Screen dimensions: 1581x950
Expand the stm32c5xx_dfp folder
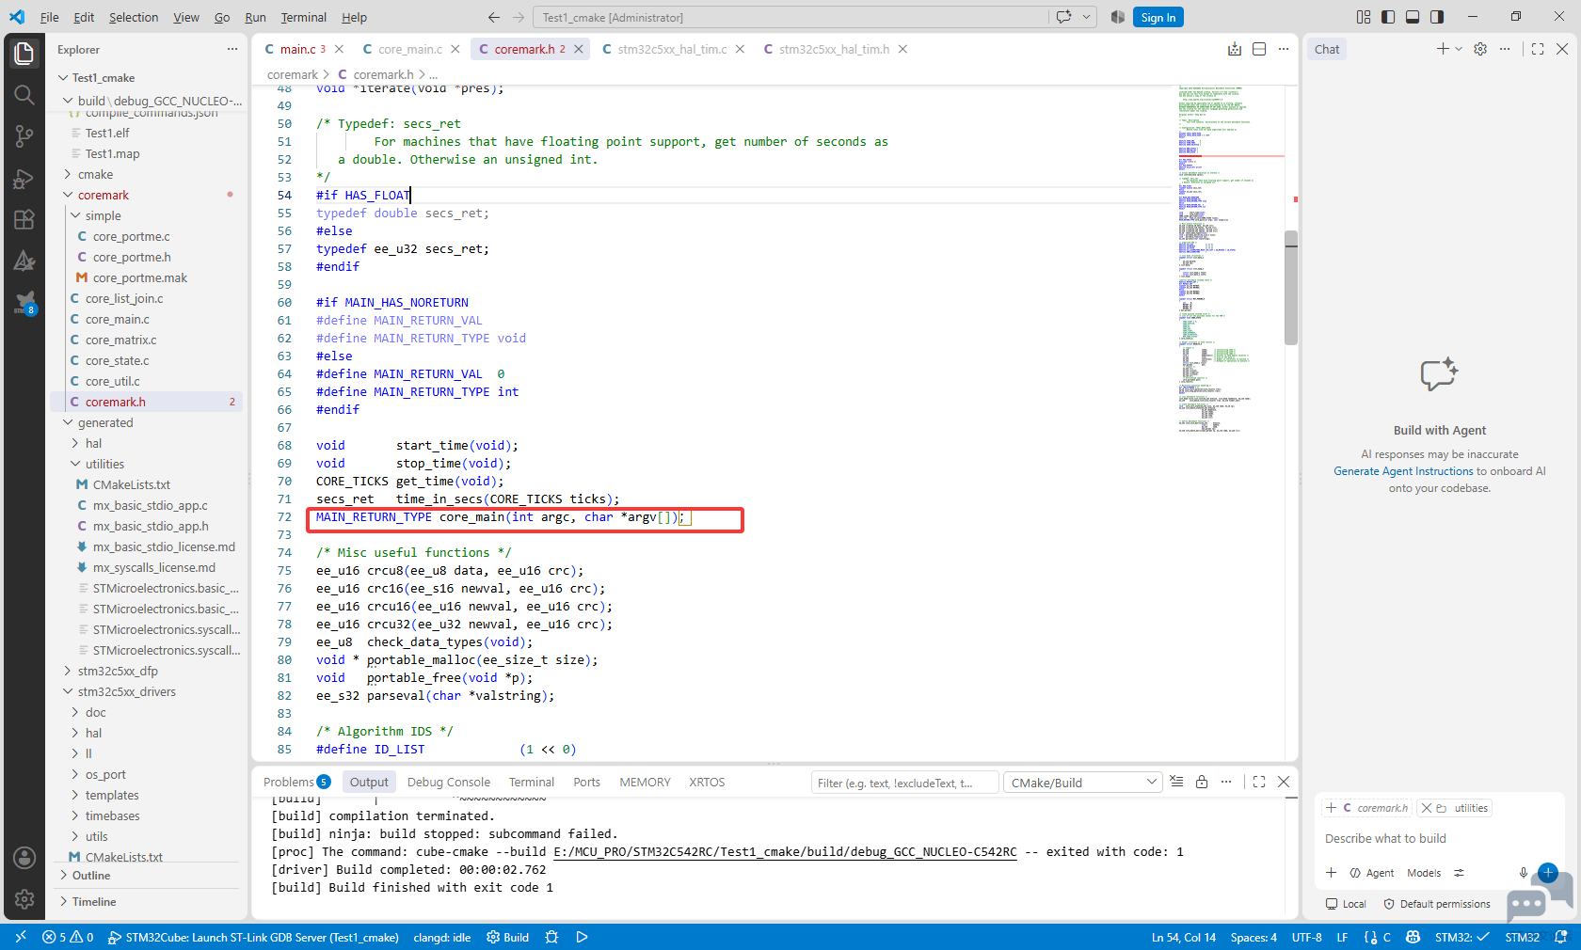tap(118, 671)
